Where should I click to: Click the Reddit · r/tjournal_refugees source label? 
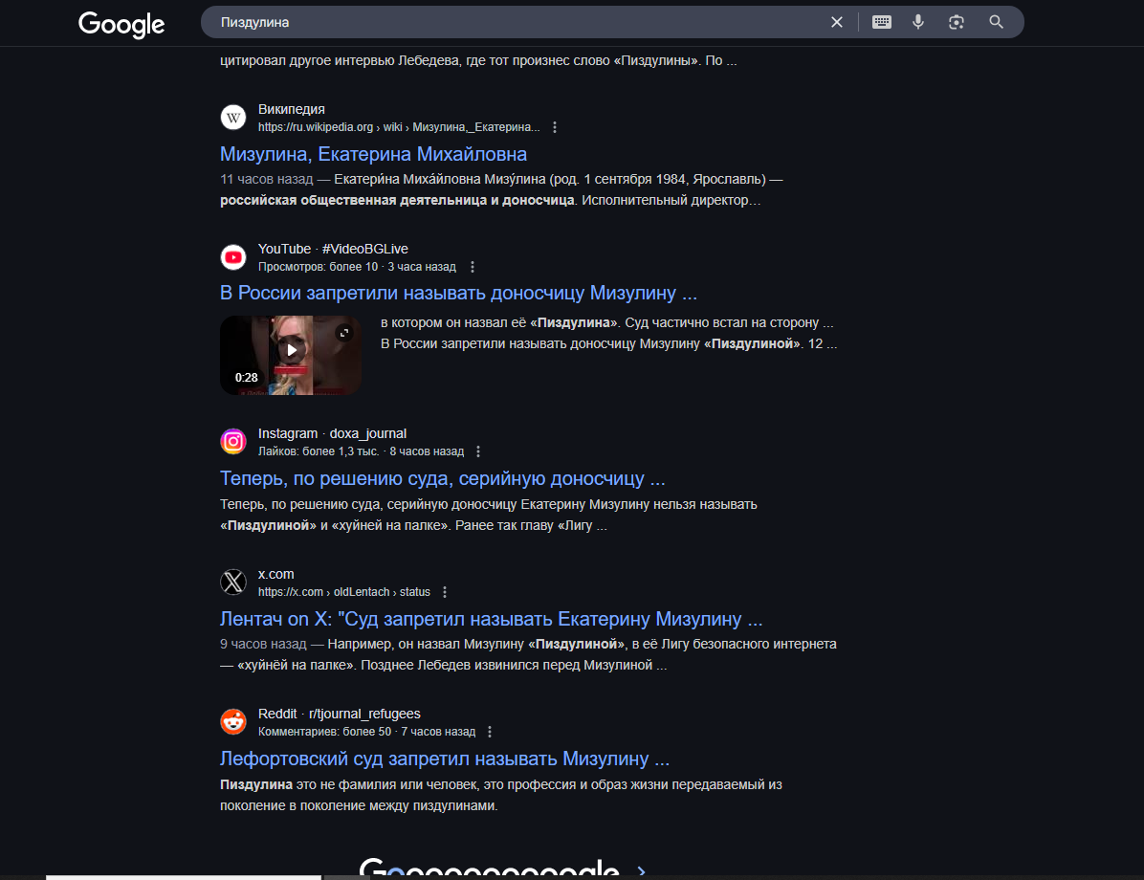[x=340, y=714]
